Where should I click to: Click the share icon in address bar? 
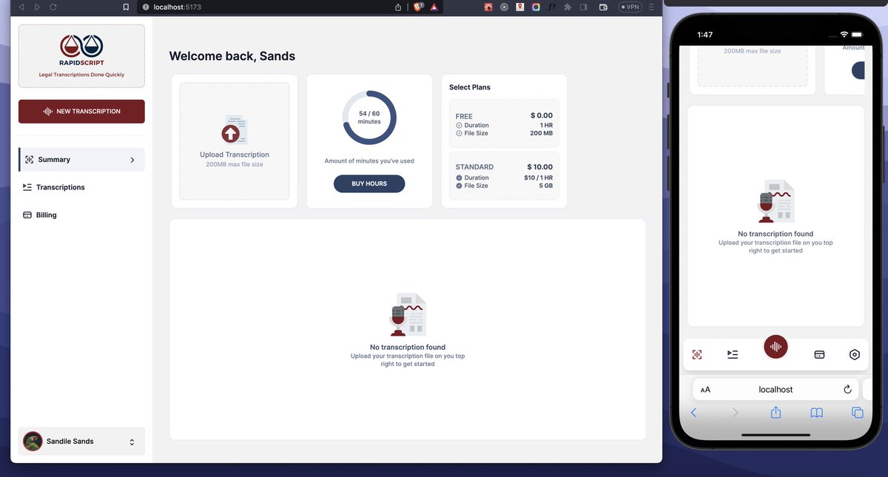point(398,7)
